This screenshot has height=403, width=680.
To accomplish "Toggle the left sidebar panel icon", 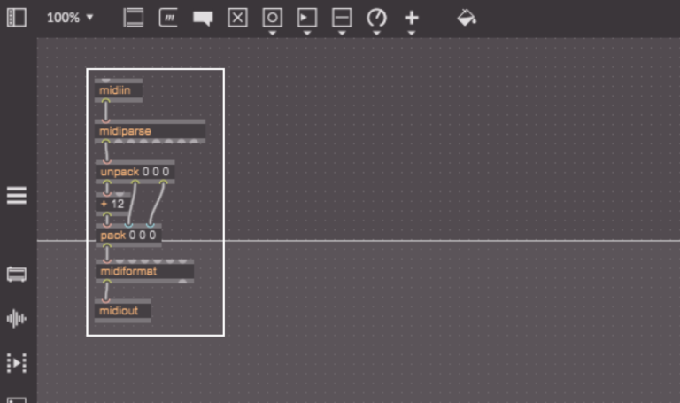I will [x=17, y=18].
